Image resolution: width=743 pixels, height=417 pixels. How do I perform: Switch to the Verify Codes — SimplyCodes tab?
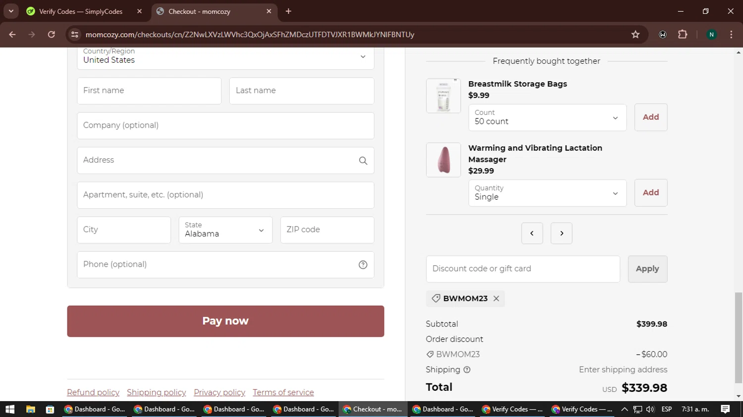[x=82, y=11]
